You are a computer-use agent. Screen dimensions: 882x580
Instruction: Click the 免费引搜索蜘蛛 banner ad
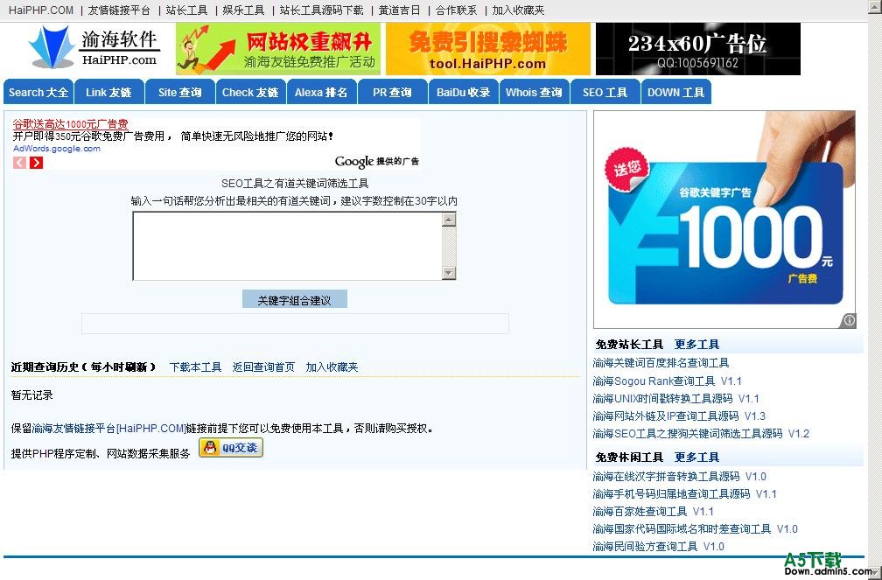tap(488, 49)
